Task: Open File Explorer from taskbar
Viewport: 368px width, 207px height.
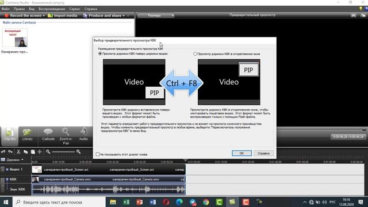Action: click(113, 202)
